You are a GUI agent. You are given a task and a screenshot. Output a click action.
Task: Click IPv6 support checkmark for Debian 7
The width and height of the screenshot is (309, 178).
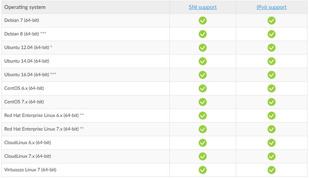click(x=271, y=21)
